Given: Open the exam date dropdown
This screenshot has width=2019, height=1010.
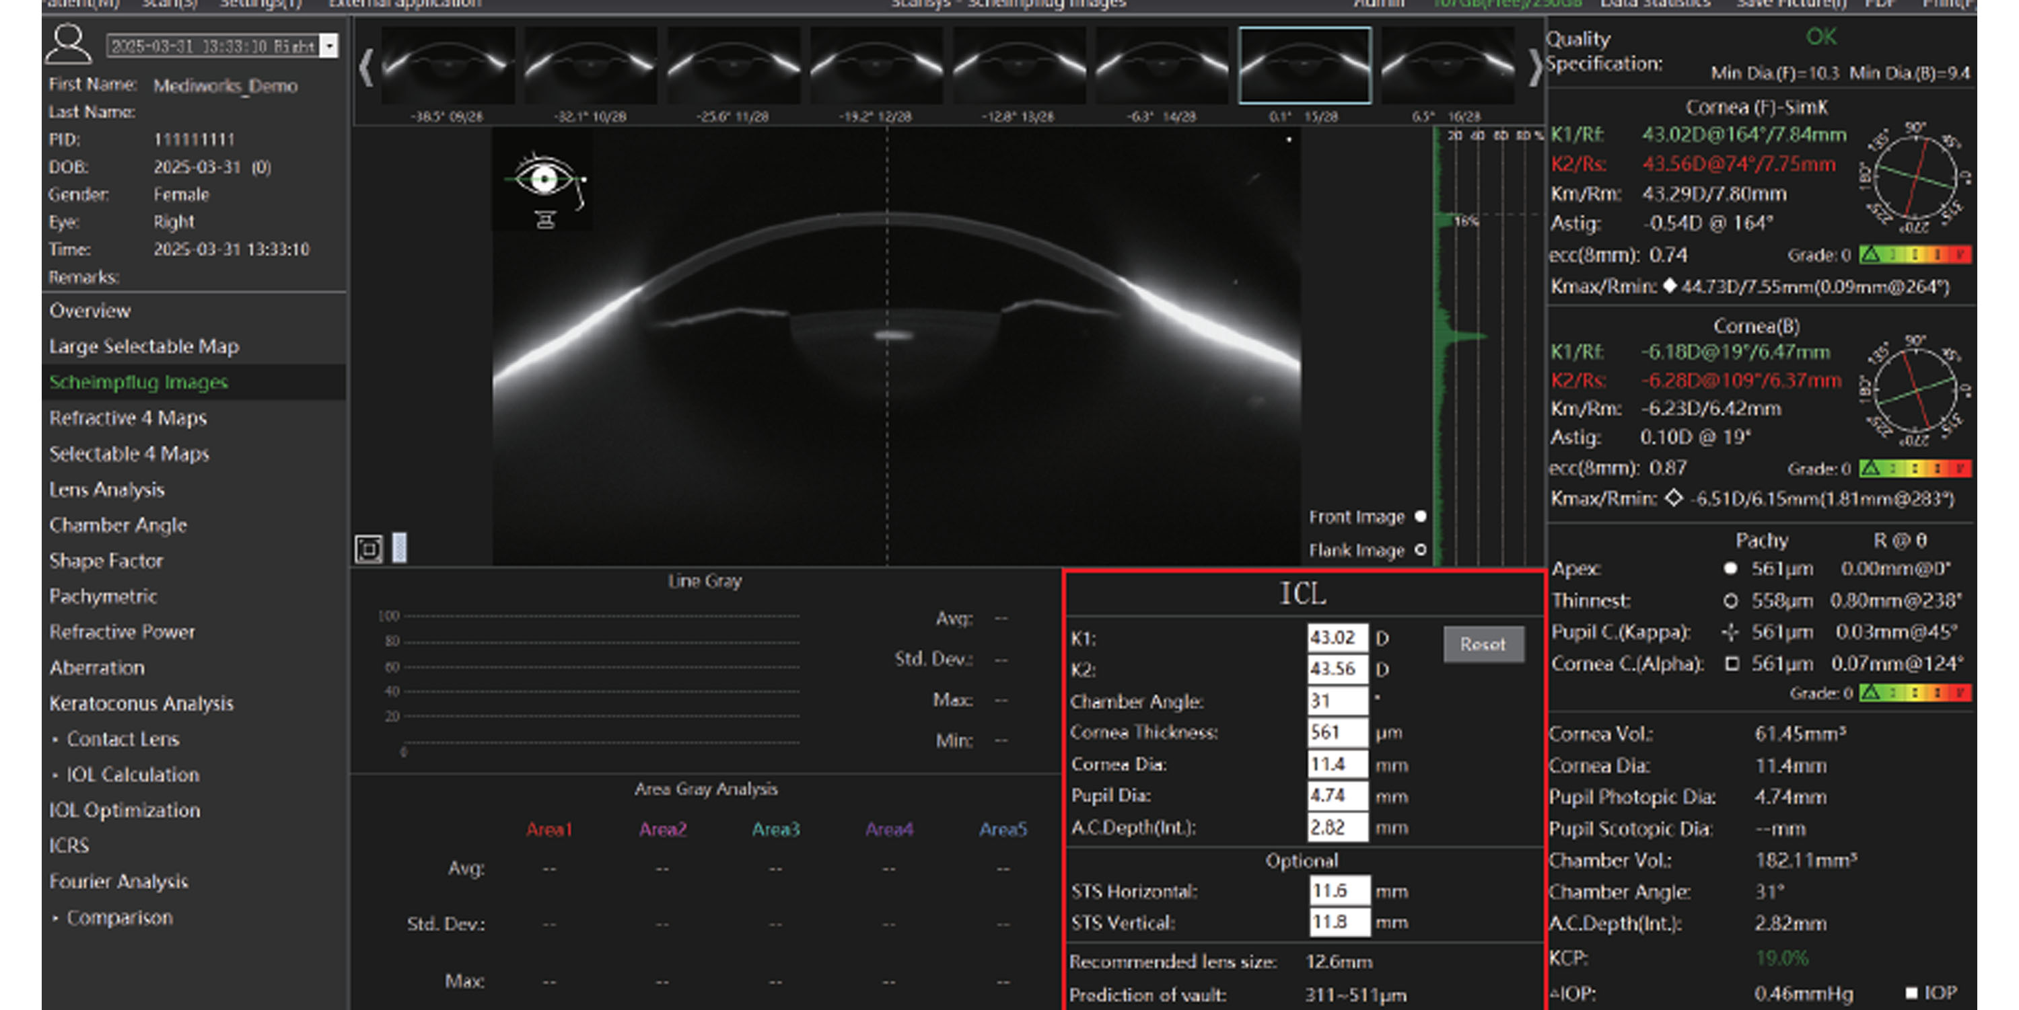Looking at the screenshot, I should coord(330,46).
